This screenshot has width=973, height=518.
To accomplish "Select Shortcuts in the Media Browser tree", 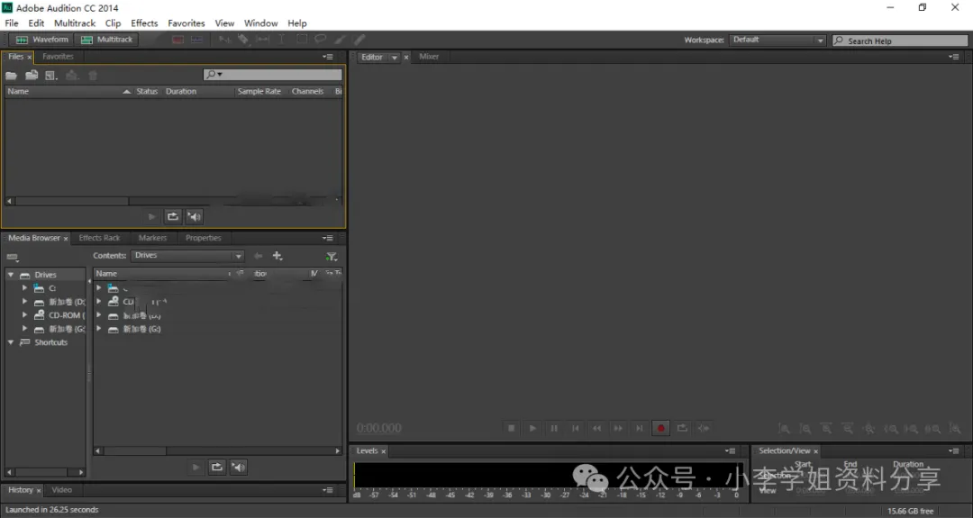I will pos(50,342).
